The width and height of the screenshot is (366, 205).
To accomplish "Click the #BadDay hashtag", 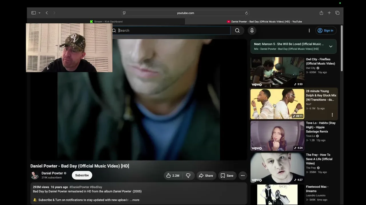I will click(x=96, y=187).
